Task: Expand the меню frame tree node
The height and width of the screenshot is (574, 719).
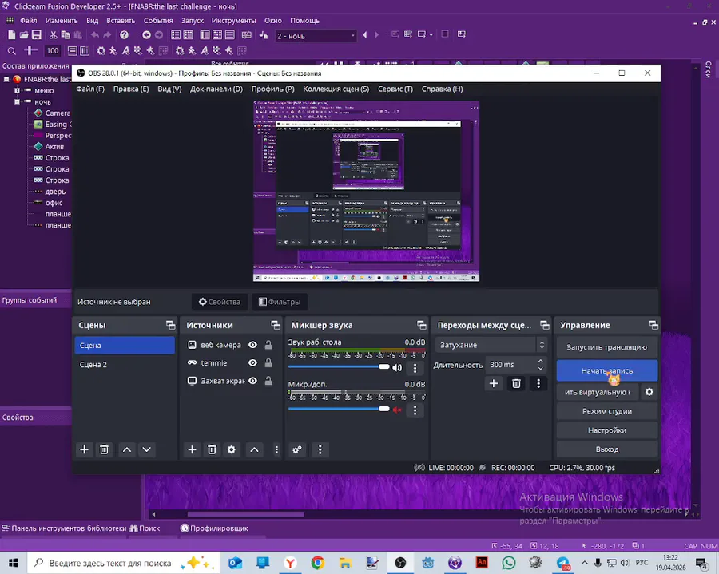Action: 17,90
